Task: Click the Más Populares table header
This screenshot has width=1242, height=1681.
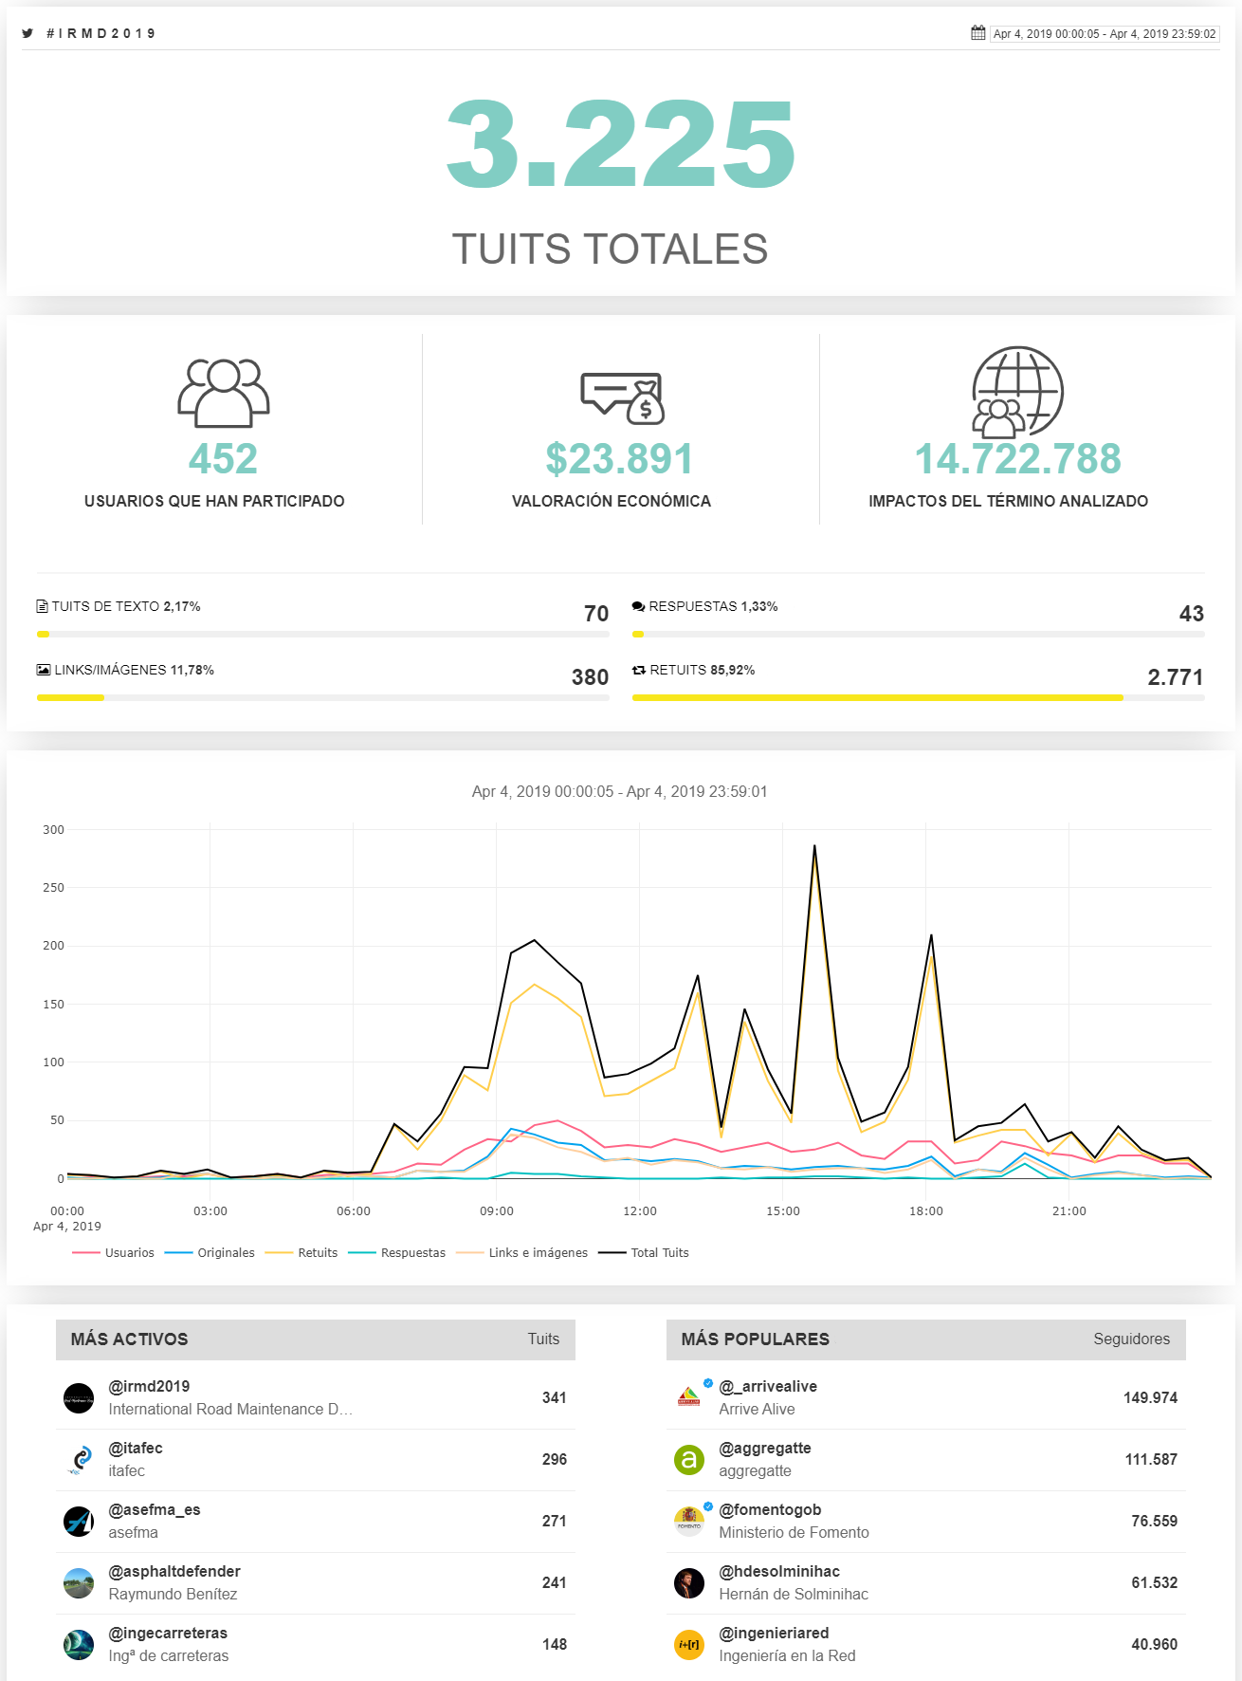Action: (926, 1339)
